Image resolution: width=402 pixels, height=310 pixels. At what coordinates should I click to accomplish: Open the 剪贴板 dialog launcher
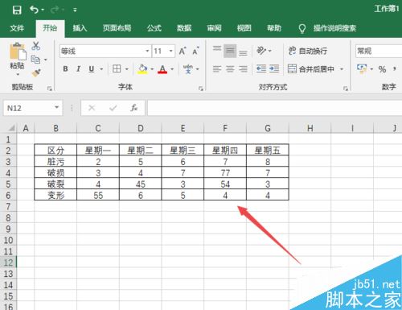49,89
